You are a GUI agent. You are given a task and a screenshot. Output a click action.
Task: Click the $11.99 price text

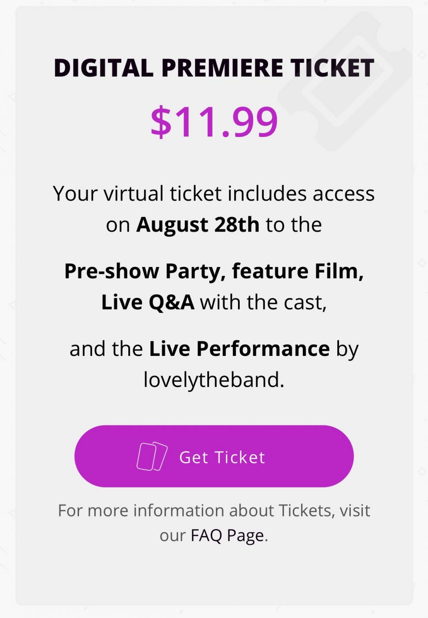coord(214,122)
